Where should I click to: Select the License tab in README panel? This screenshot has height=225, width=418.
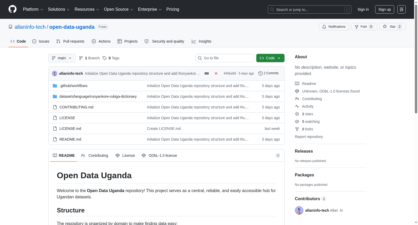click(x=125, y=155)
